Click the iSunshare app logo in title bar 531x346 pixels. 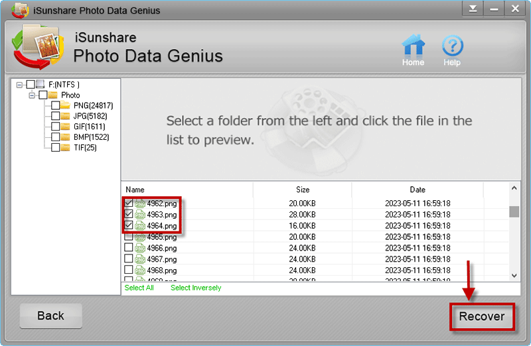tap(21, 10)
